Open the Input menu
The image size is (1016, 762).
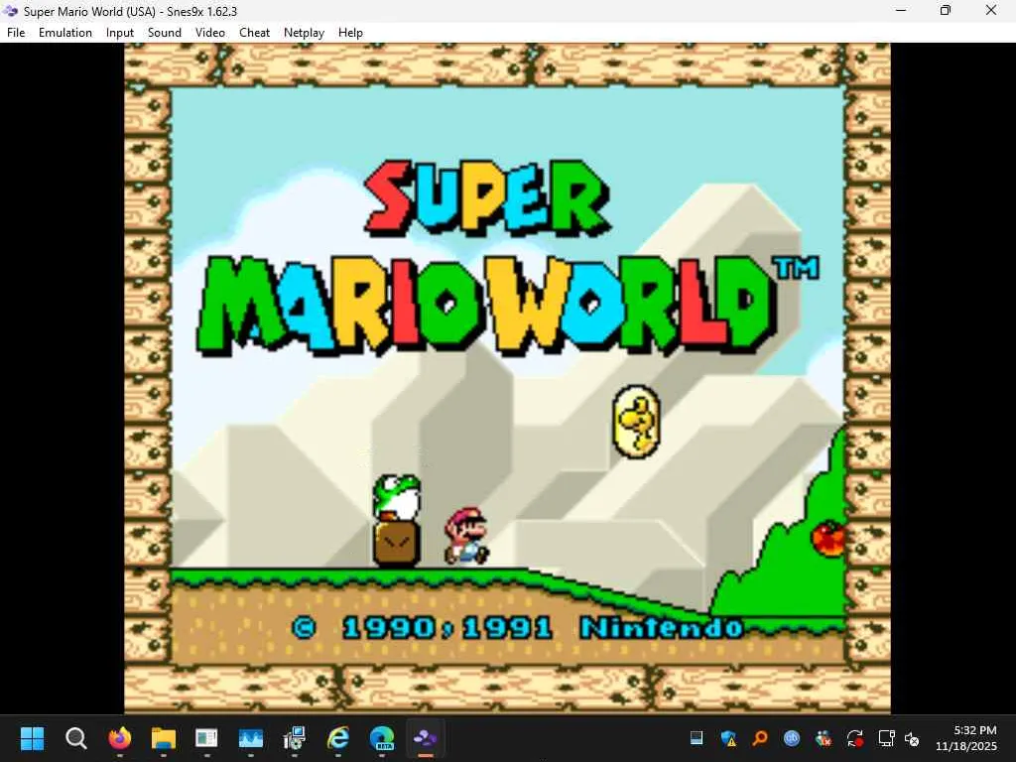(x=120, y=33)
